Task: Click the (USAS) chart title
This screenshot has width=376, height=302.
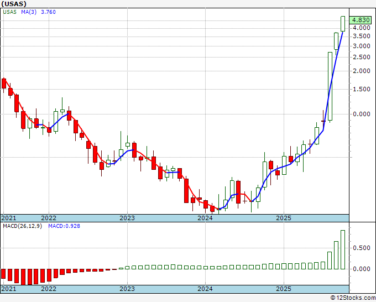Action: (x=14, y=4)
